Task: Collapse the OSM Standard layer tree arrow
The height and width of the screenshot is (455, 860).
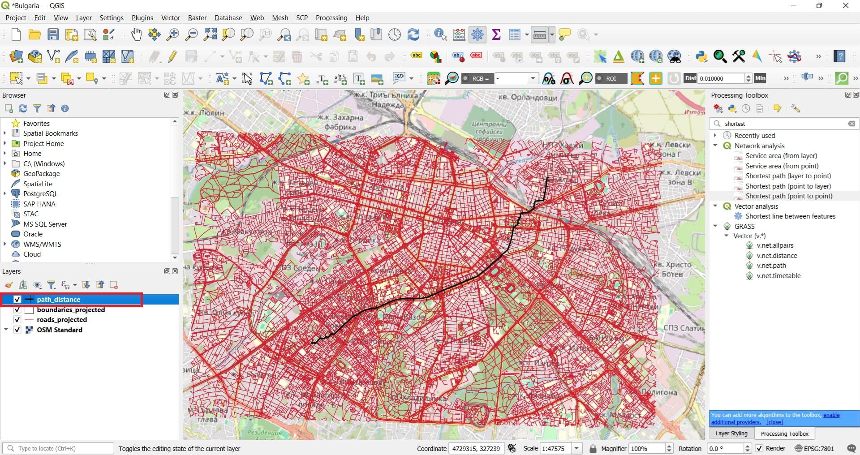Action: click(x=6, y=330)
